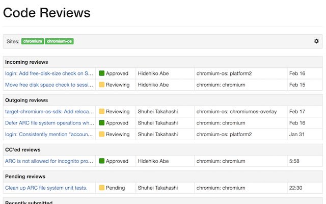
Task: Click the 'Sites:' label
Action: tap(13, 41)
